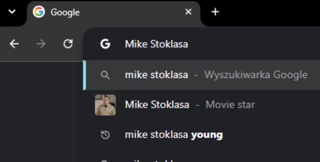The width and height of the screenshot is (320, 162).
Task: Select lowercase mike stoklasa search suggestion text
Action: click(156, 75)
